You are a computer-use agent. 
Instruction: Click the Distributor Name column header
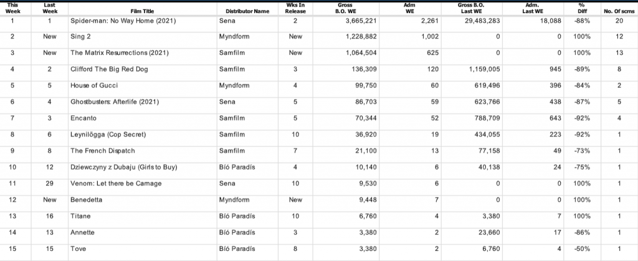[x=244, y=11]
